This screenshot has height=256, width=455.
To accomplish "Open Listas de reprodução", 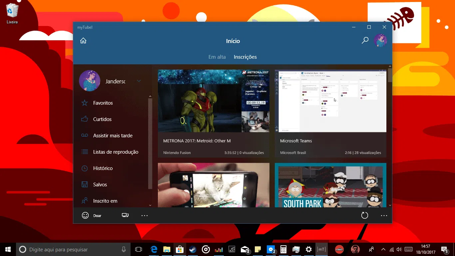I will click(x=116, y=152).
